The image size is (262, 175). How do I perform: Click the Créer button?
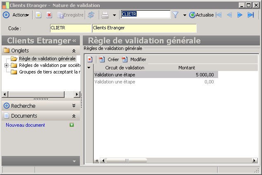click(x=109, y=59)
